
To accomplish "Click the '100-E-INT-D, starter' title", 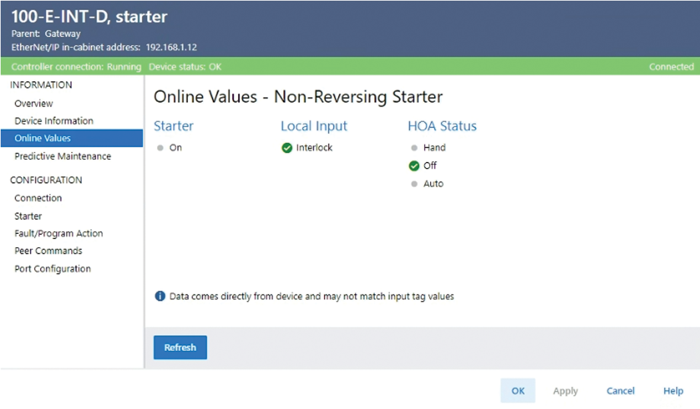I will point(89,17).
